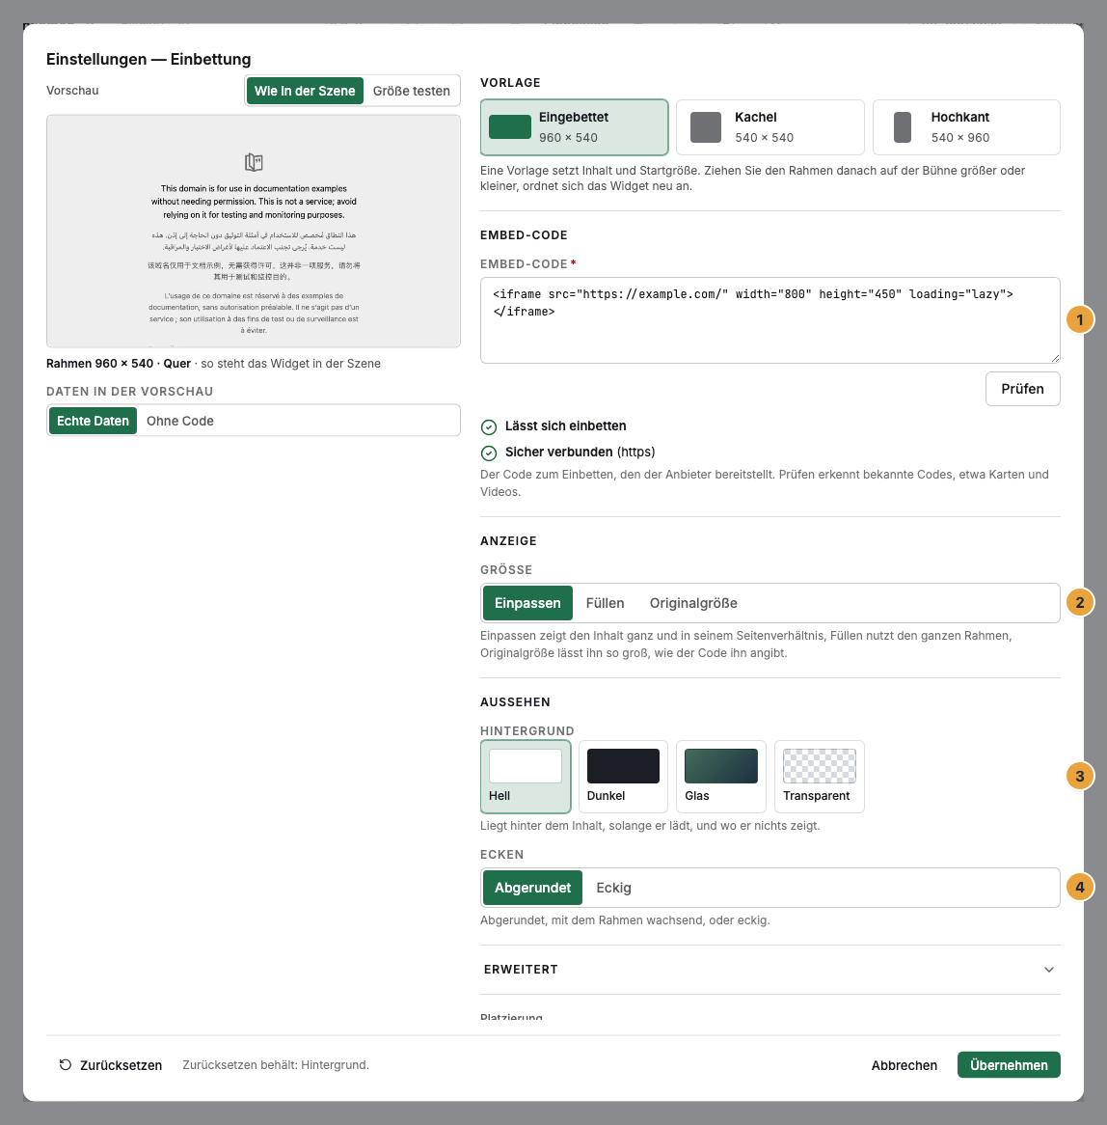Pick the Glas background swatch
Viewport: 1107px width, 1125px height.
point(721,777)
